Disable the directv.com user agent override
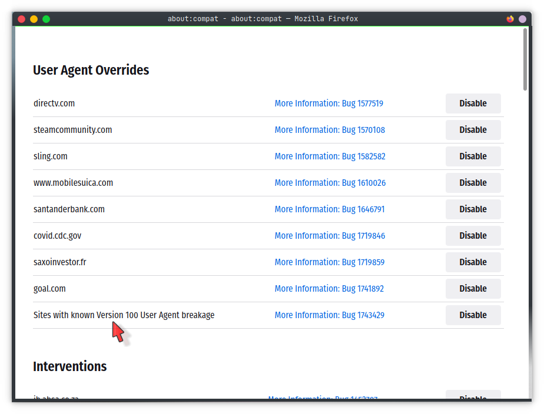The width and height of the screenshot is (544, 414). click(473, 103)
